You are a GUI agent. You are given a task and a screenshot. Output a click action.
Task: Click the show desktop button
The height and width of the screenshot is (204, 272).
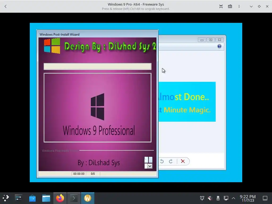pos(265,198)
